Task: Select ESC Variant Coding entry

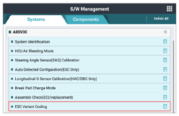Action: 89,107
